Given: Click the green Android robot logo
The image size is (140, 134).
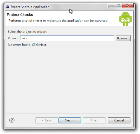Looking at the screenshot, I should point(126,19).
